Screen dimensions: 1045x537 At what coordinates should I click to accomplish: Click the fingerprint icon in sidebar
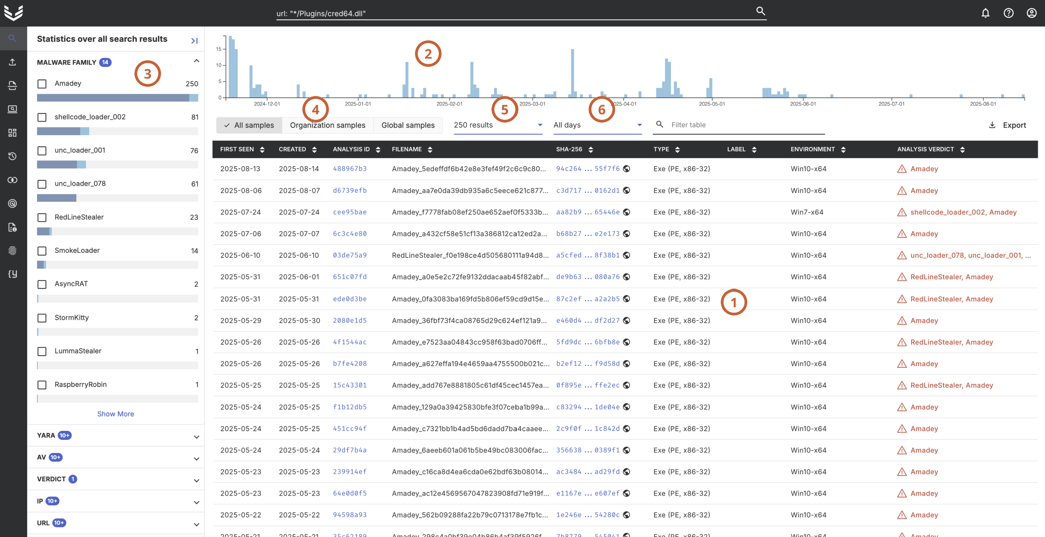coord(12,251)
